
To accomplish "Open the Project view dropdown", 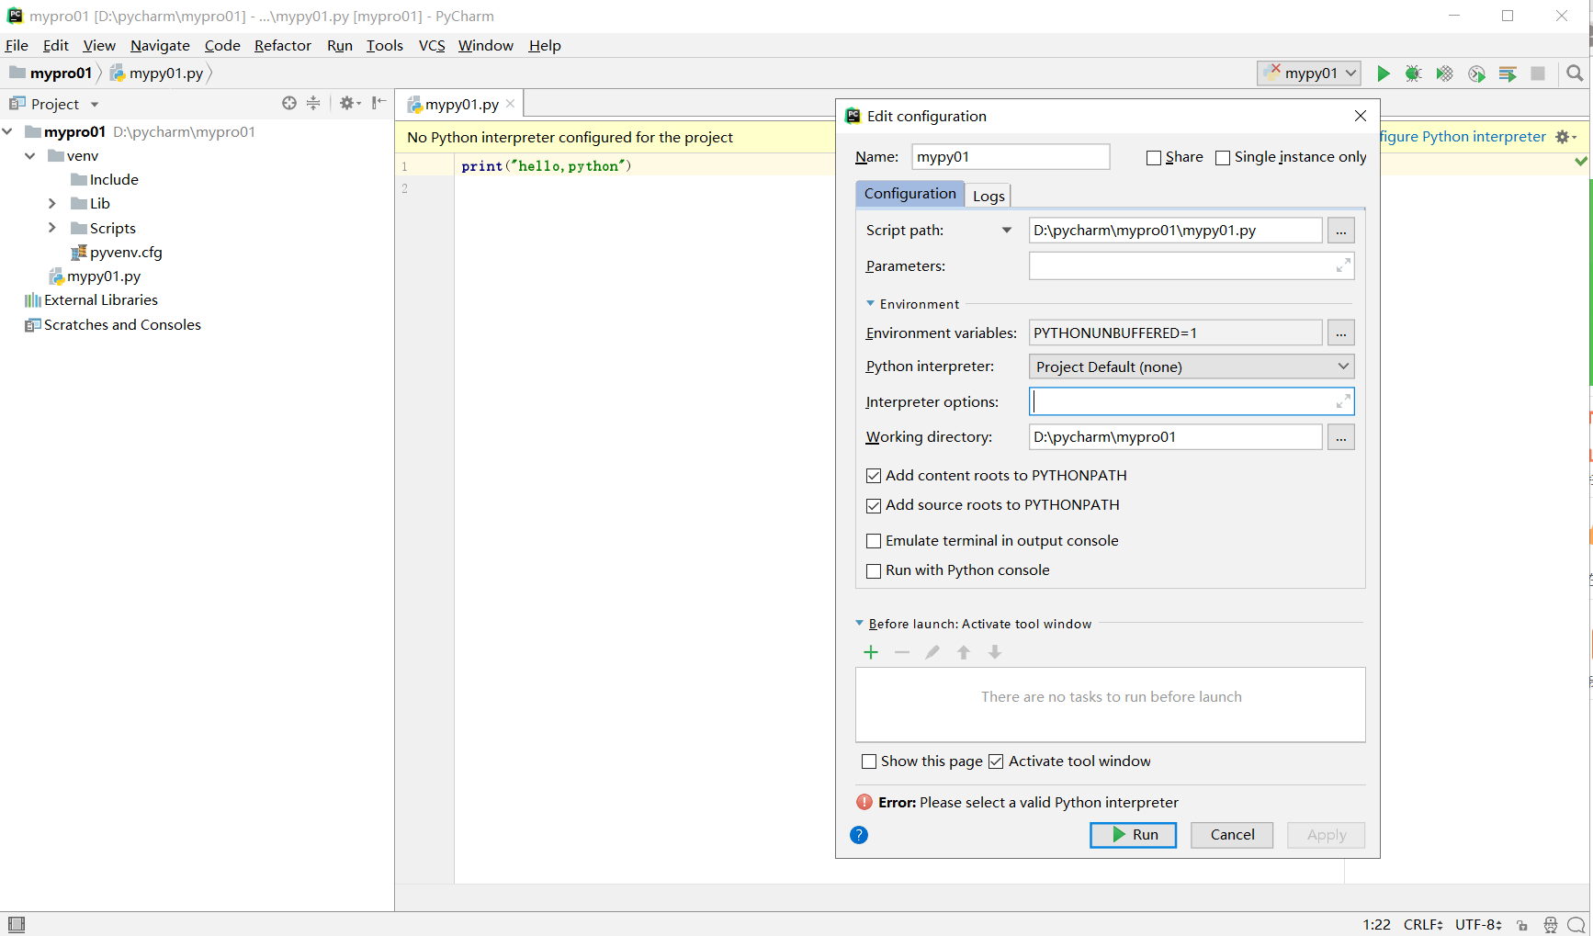I will click(95, 105).
